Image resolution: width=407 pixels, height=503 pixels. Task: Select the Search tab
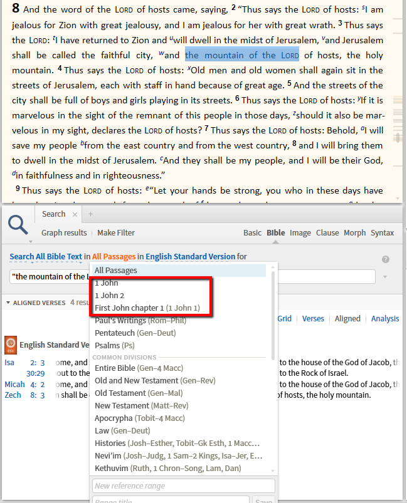54,214
